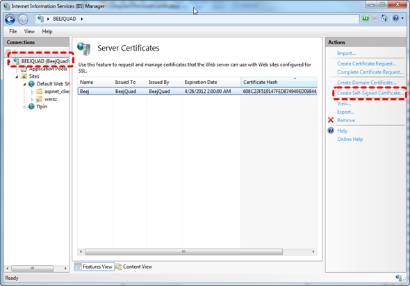Sort by Expiration Date column header
The image size is (410, 286).
click(x=211, y=82)
